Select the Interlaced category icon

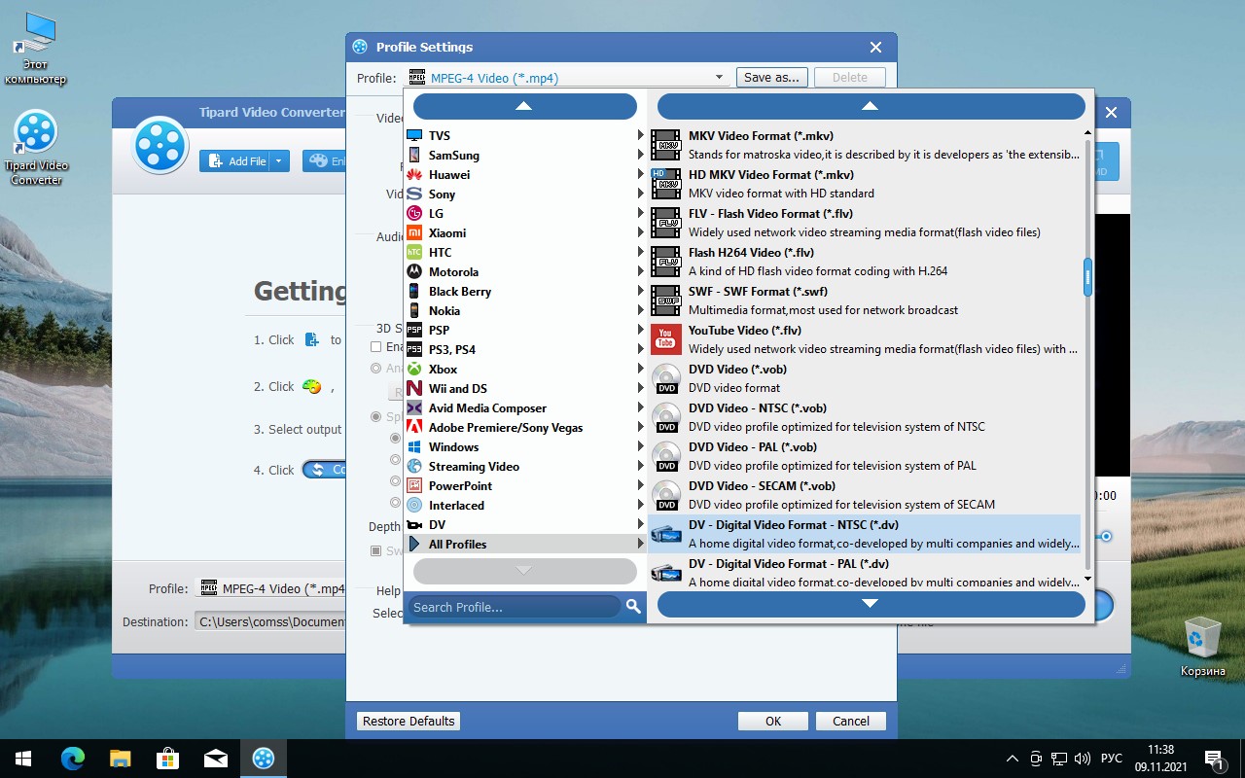[x=414, y=505]
